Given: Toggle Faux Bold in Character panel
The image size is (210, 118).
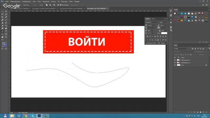Looking at the screenshot, I should tap(147, 36).
